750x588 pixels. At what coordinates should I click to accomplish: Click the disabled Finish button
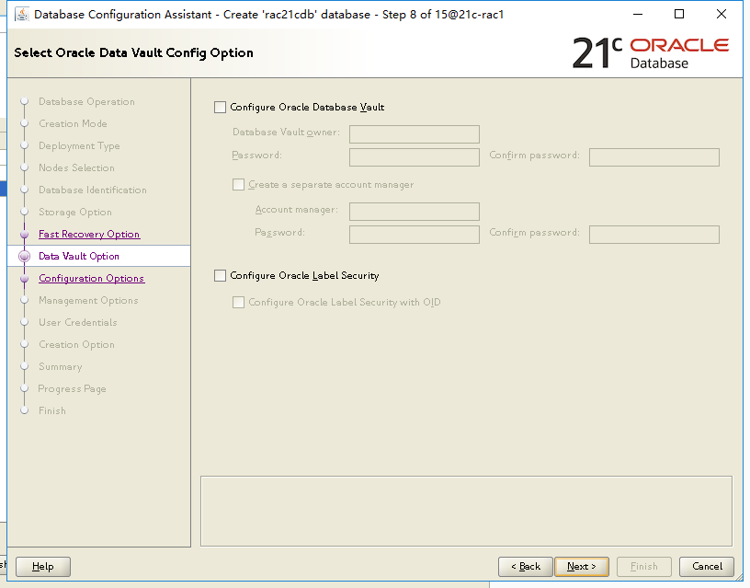[643, 567]
